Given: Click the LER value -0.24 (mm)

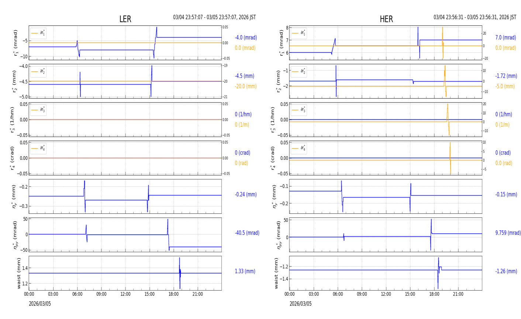Looking at the screenshot, I should 246,195.
